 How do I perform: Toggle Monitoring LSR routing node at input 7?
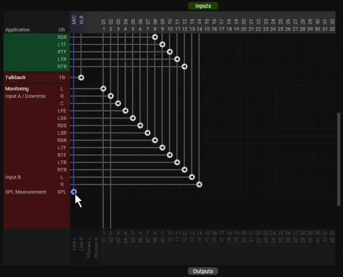pyautogui.click(x=148, y=133)
